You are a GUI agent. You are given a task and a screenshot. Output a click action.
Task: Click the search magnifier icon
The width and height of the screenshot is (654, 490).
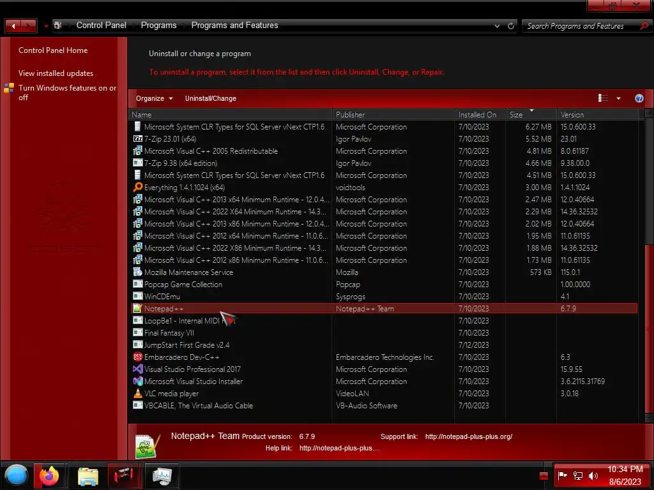[x=644, y=26]
